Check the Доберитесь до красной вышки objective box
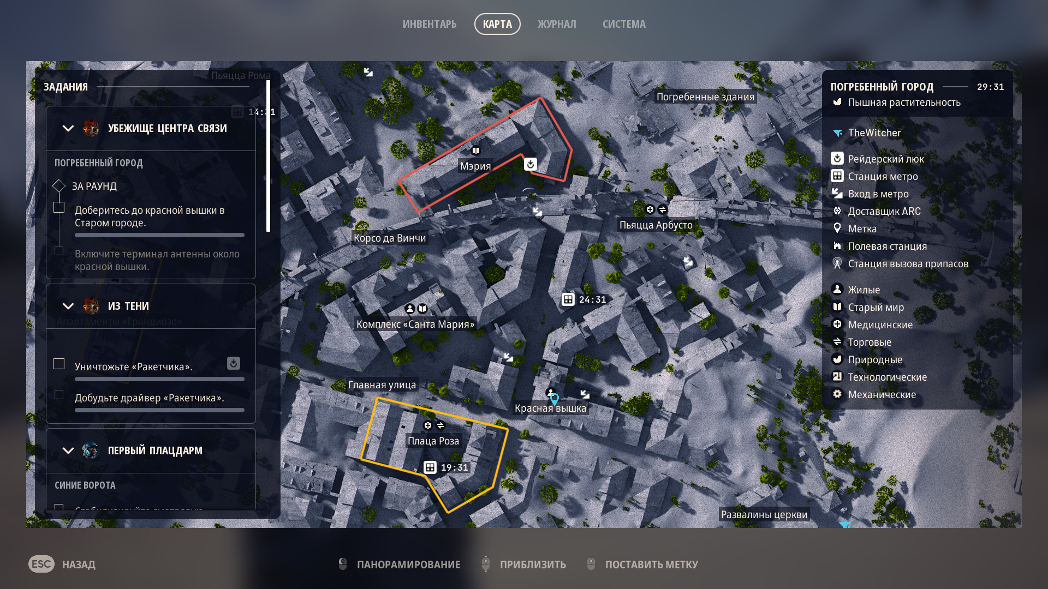 59,207
